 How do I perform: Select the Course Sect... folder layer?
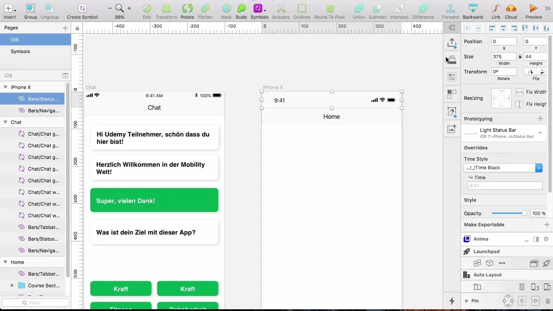click(x=32, y=286)
